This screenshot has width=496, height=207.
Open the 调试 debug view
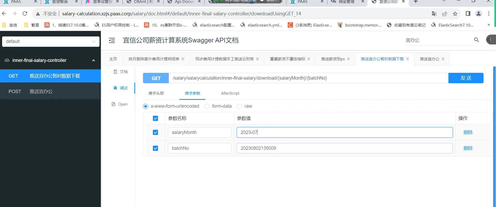pyautogui.click(x=121, y=88)
